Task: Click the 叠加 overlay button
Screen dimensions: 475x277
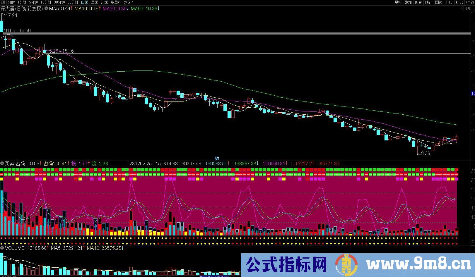Action: tap(408, 2)
